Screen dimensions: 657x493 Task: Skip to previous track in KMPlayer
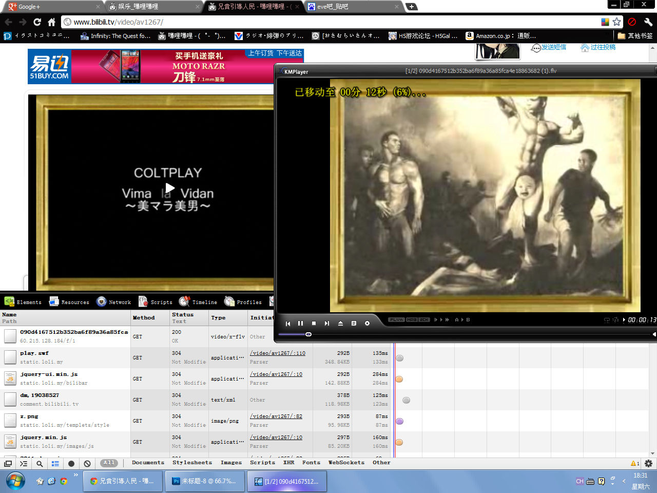288,323
